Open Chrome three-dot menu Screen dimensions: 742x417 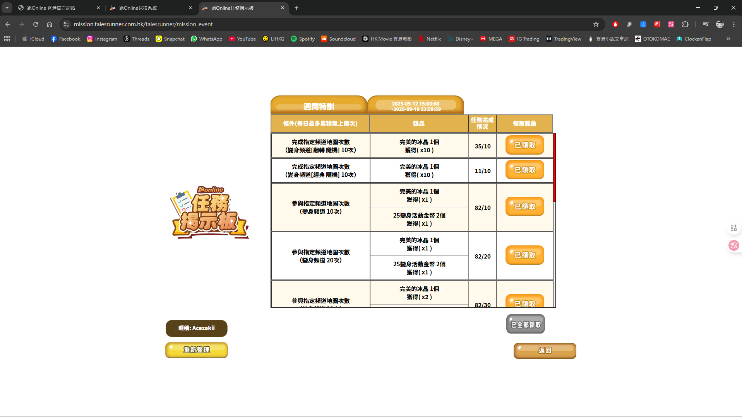tap(734, 24)
